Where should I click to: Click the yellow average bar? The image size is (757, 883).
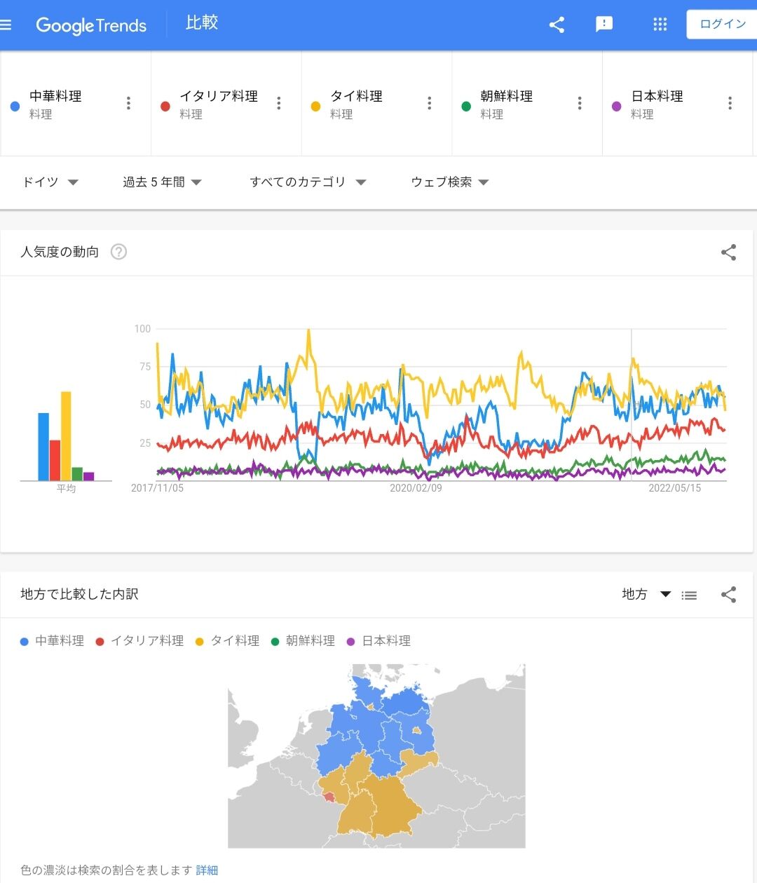(x=66, y=436)
